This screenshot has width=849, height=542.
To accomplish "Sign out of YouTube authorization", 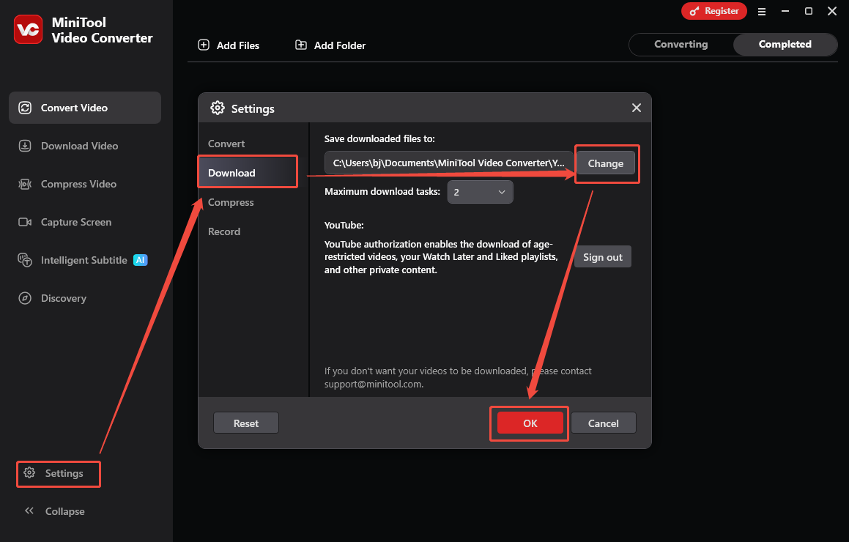I will coord(602,256).
